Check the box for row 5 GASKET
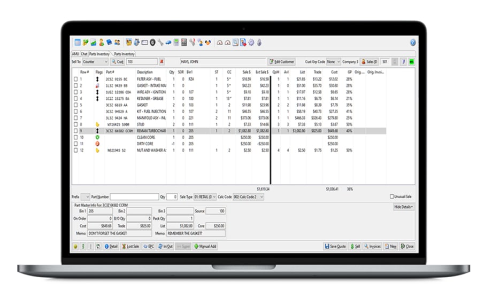This screenshot has height=307, width=492. pyautogui.click(x=75, y=105)
